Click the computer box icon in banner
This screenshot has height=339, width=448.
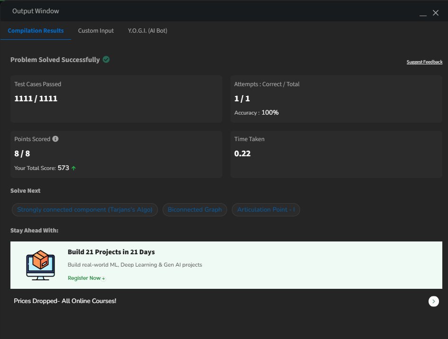coord(40,265)
